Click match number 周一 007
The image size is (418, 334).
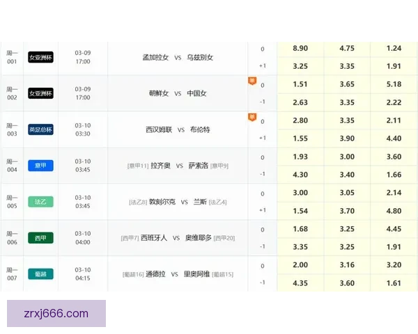[12, 274]
